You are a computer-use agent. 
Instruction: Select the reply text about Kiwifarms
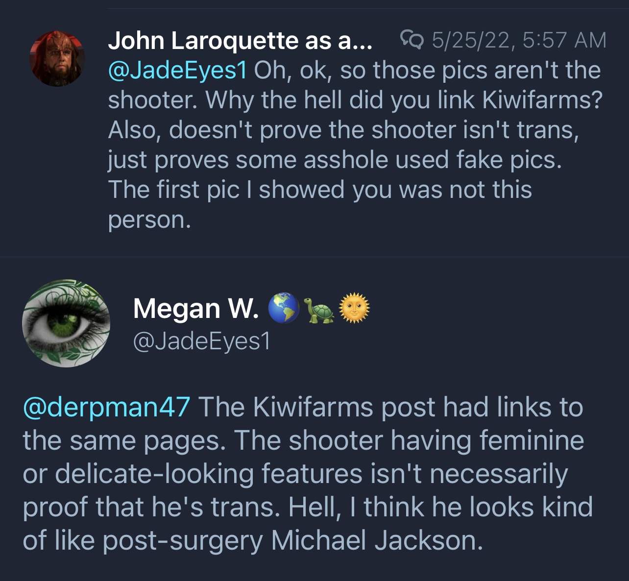(355, 145)
